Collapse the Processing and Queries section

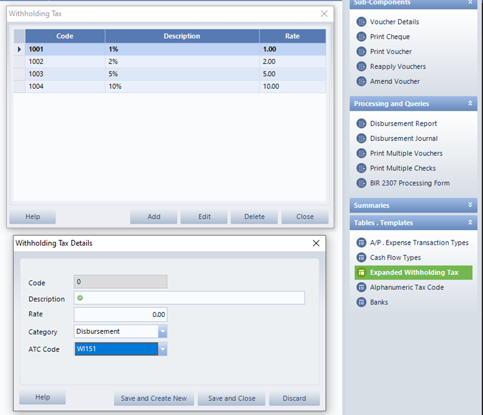[x=470, y=104]
